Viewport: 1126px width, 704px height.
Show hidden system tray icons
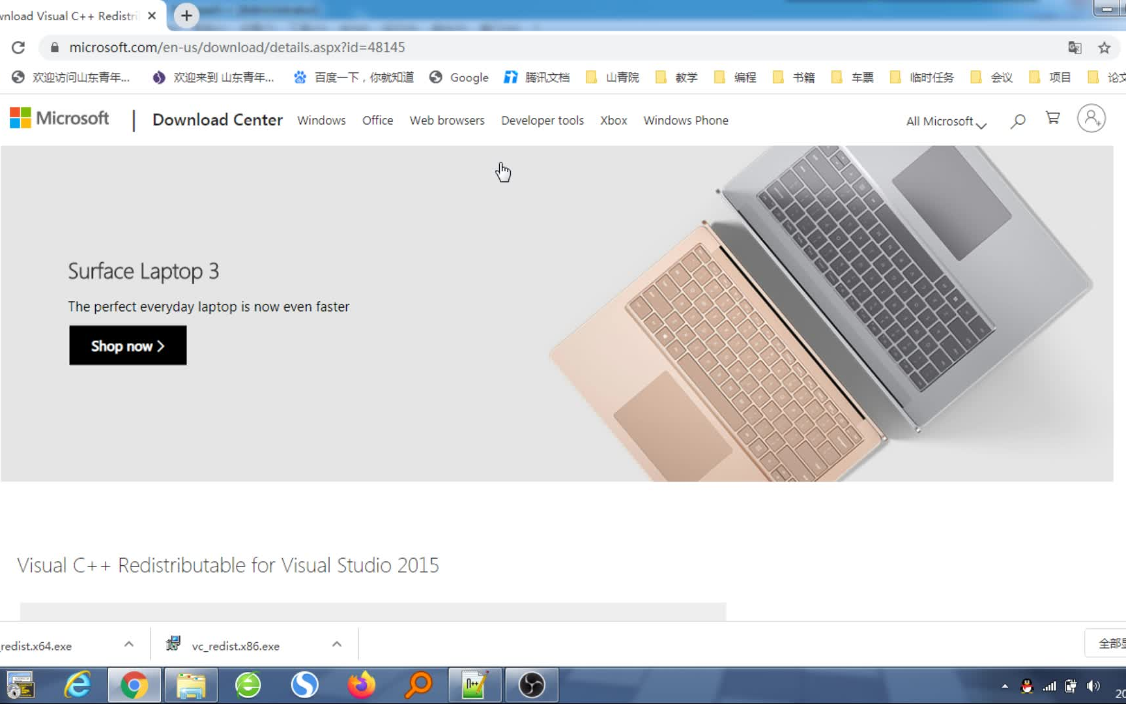[x=1005, y=686]
